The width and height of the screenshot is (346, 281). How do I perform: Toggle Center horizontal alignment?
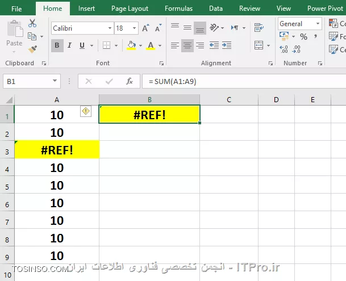point(187,45)
